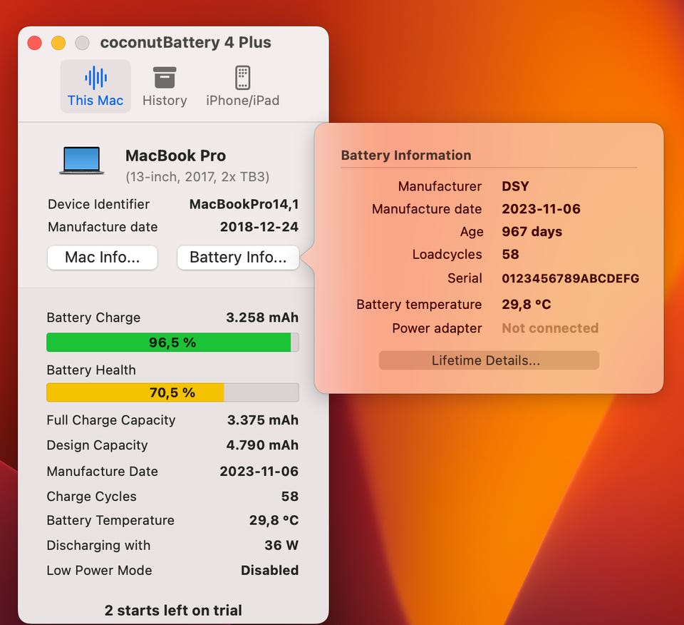Image resolution: width=684 pixels, height=625 pixels.
Task: Click the Low Power Mode Disabled value
Action: (269, 570)
